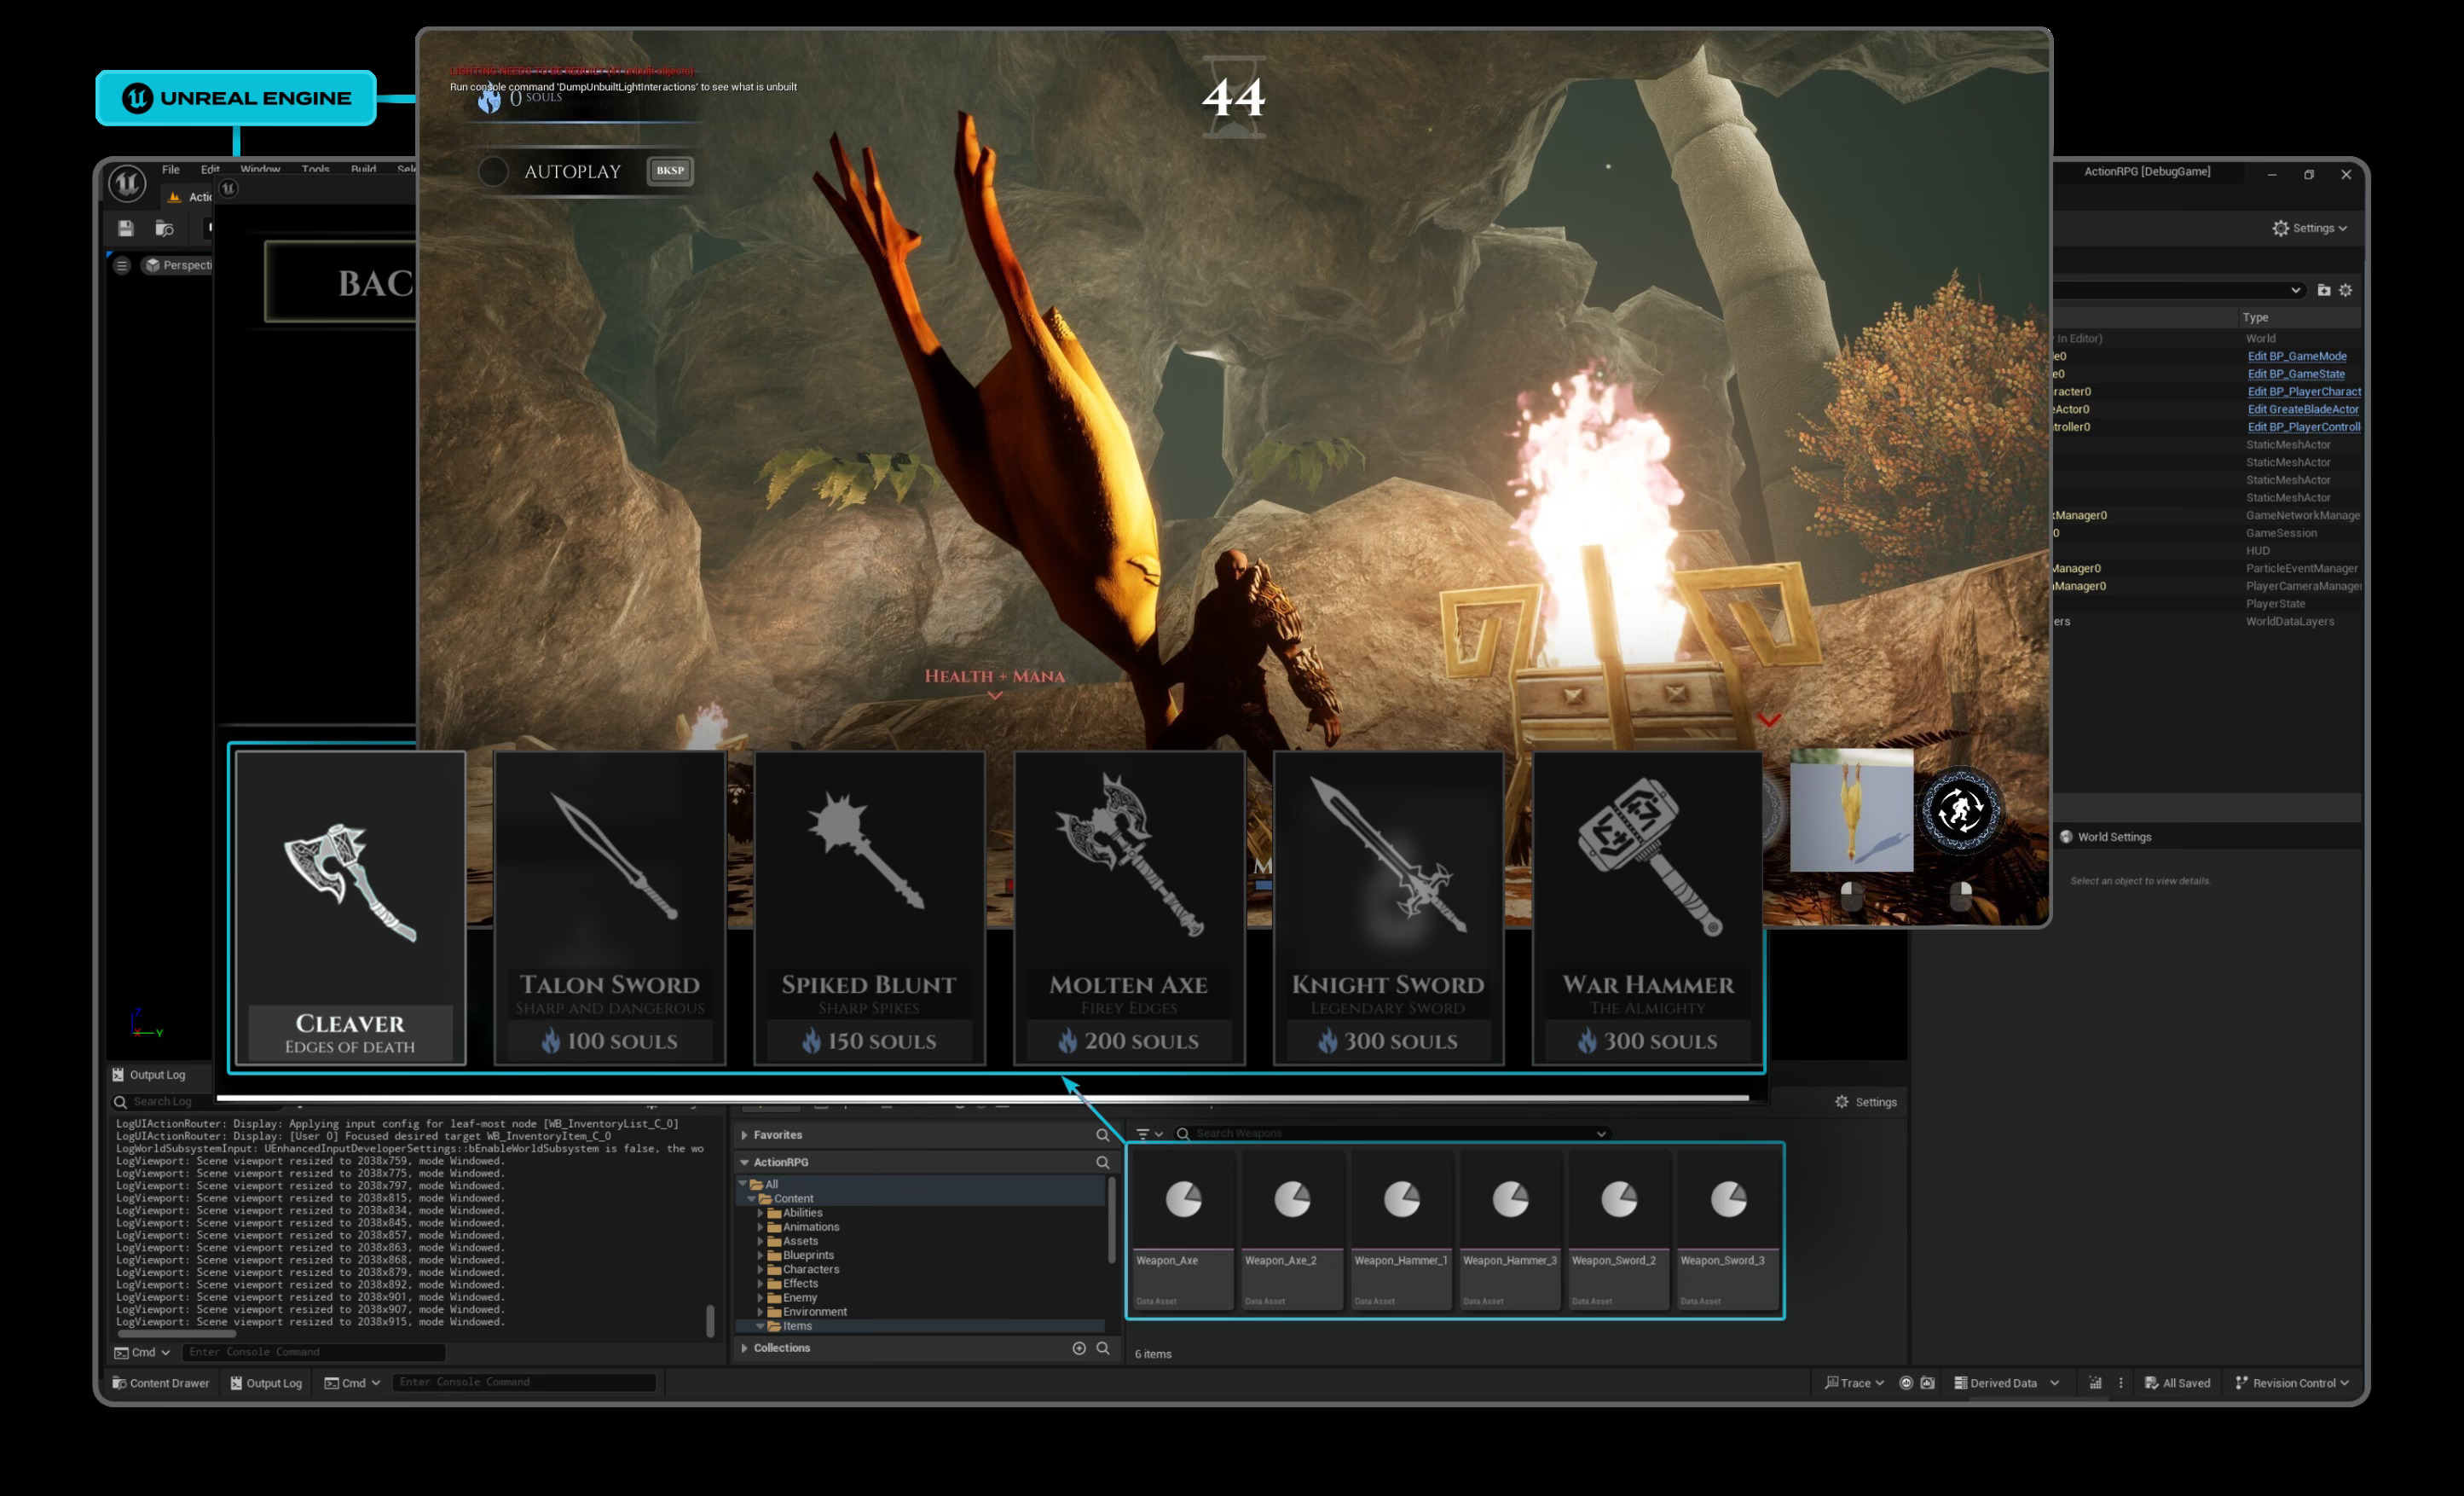The width and height of the screenshot is (2464, 1496).
Task: Open the File menu
Action: pyautogui.click(x=171, y=169)
